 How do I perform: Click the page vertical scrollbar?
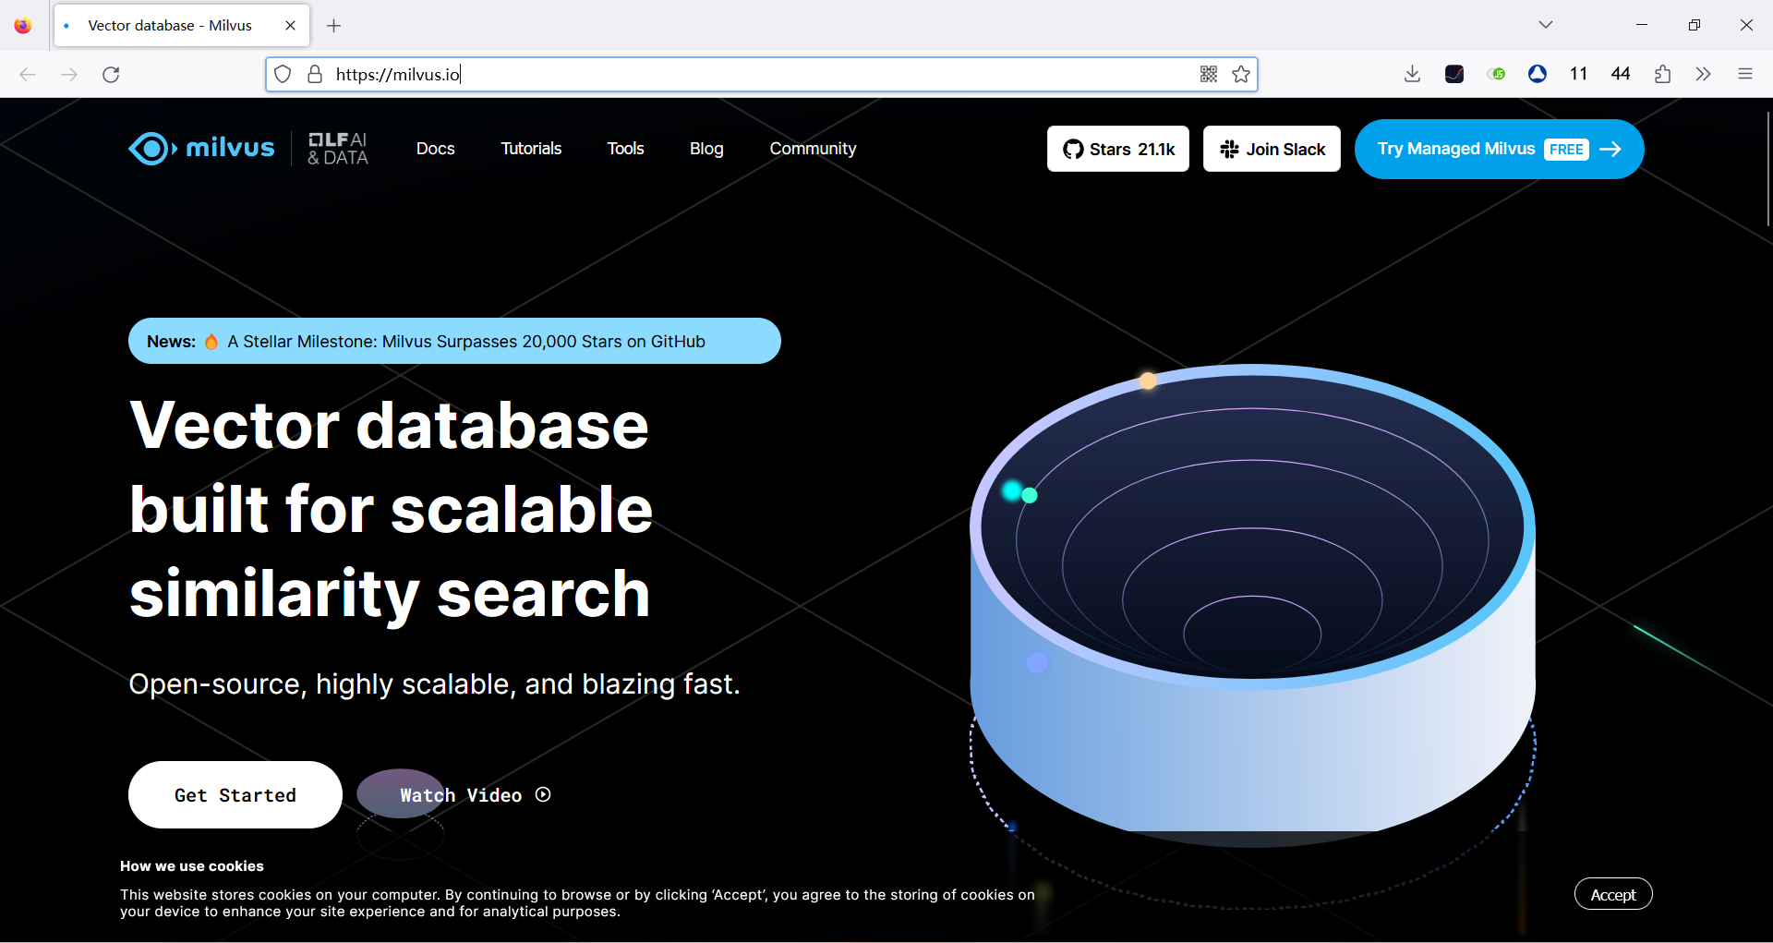[x=1767, y=169]
